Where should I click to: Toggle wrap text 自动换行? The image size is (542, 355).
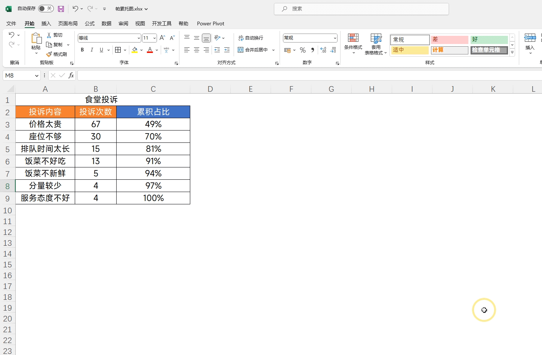pos(251,38)
